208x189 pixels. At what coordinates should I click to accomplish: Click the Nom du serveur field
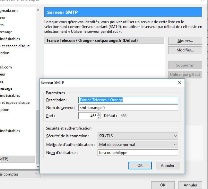point(128,108)
